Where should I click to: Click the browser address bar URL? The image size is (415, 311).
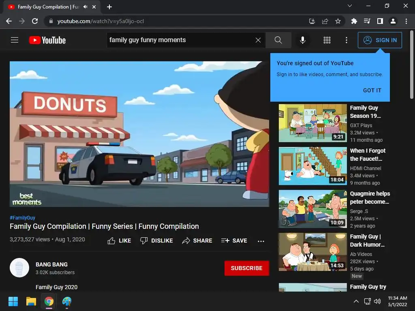[101, 21]
